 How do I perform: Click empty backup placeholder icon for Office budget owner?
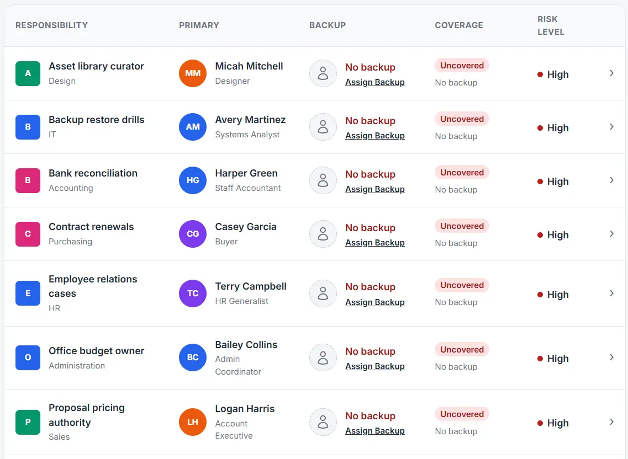[x=323, y=357]
